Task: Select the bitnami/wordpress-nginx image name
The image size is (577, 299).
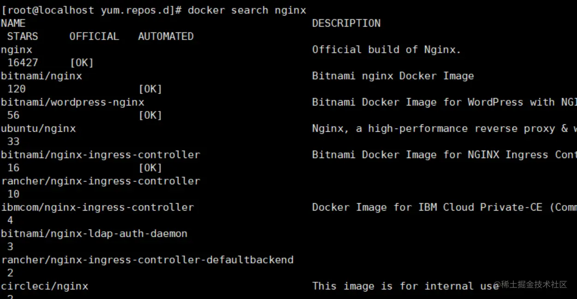Action: coord(72,102)
